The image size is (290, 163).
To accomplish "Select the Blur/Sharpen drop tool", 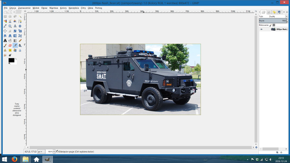I will [x=20, y=50].
